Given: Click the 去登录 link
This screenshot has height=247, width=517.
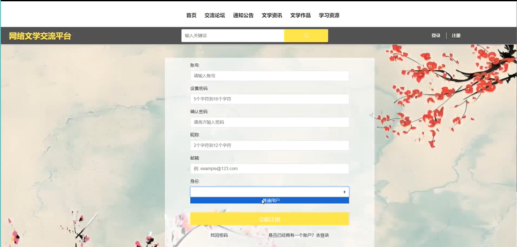Looking at the screenshot, I should pyautogui.click(x=322, y=235).
